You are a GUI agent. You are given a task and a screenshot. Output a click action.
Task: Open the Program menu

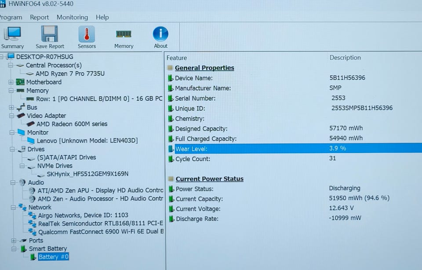pyautogui.click(x=11, y=17)
